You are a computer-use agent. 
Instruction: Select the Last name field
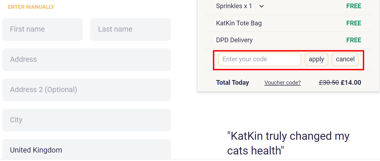[130, 29]
